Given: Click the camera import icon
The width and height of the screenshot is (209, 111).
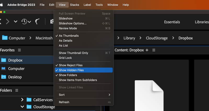Looking at the screenshot, I should (52, 22).
